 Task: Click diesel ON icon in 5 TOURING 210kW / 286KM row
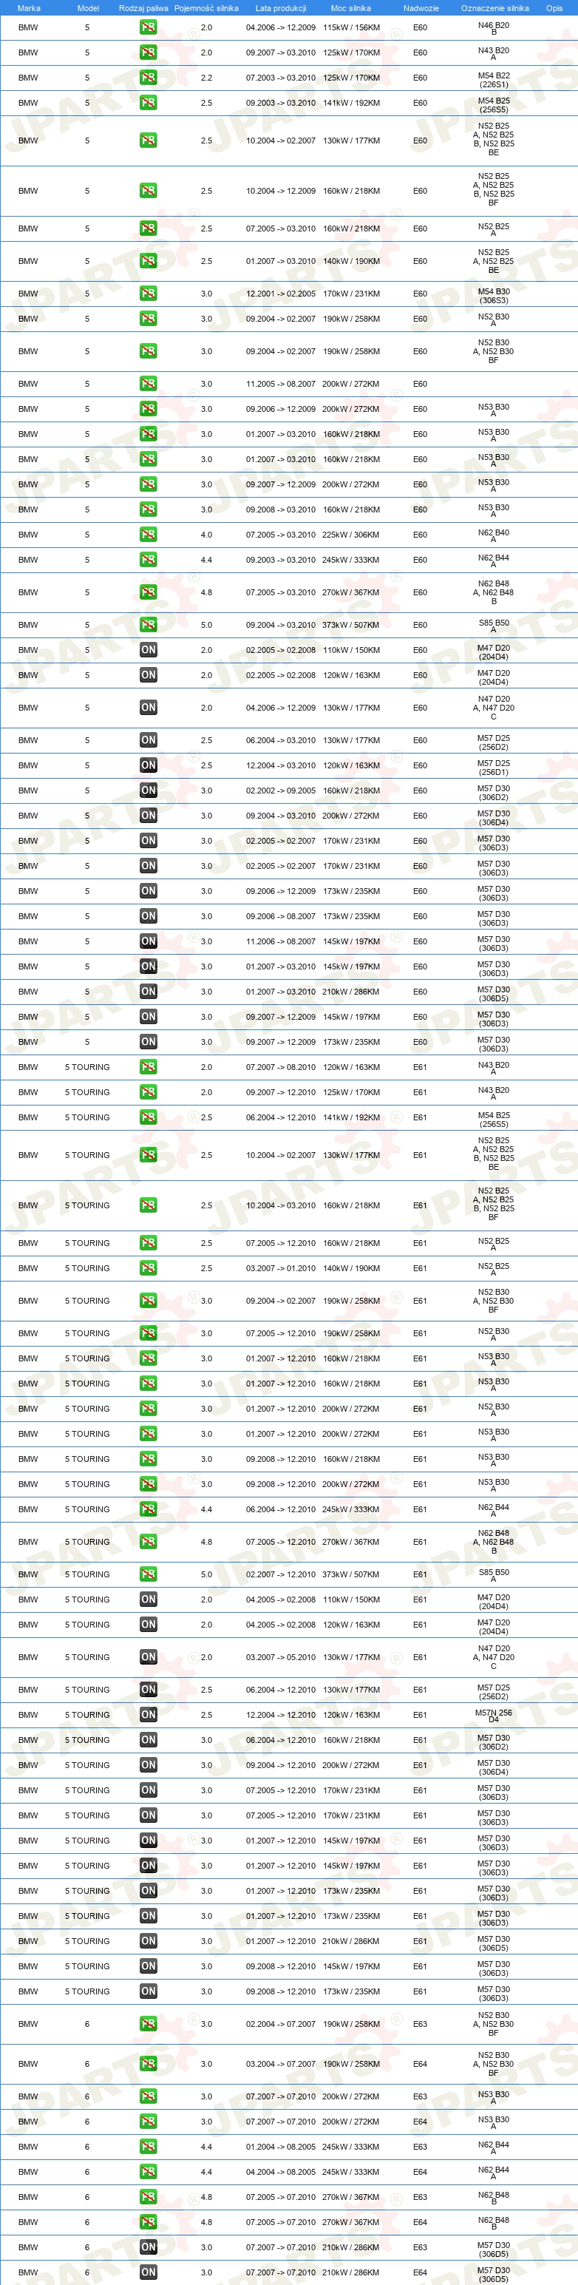[148, 1941]
